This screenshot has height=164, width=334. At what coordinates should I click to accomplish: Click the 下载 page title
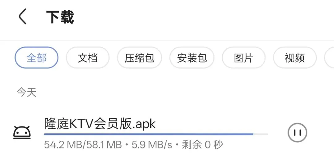[x=60, y=17]
